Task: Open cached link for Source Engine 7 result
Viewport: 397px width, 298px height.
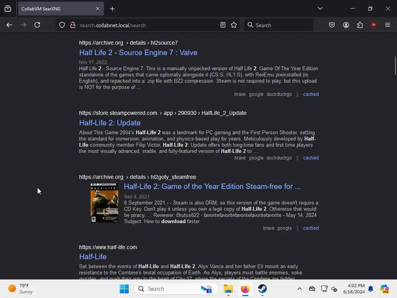Action: 311,94
